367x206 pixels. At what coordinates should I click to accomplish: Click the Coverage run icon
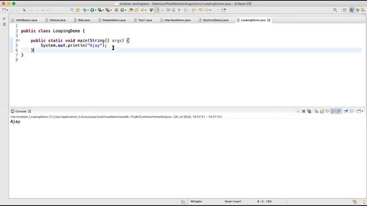(100, 10)
